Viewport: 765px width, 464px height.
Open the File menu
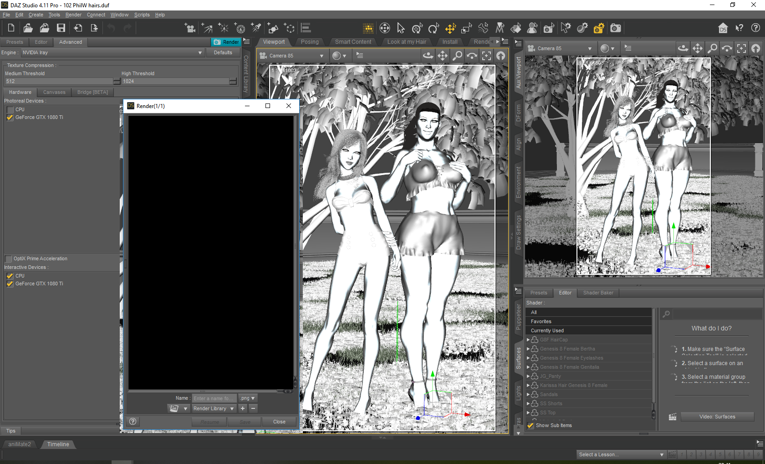coord(6,15)
